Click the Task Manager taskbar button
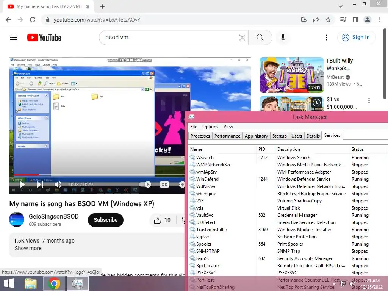Image resolution: width=388 pixels, height=291 pixels. pos(78,283)
